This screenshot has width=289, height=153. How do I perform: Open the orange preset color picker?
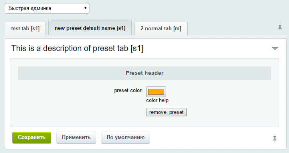point(156,92)
